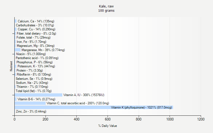Click the x-axis tick label 400
This screenshot has height=133, width=213.
coord(76,119)
